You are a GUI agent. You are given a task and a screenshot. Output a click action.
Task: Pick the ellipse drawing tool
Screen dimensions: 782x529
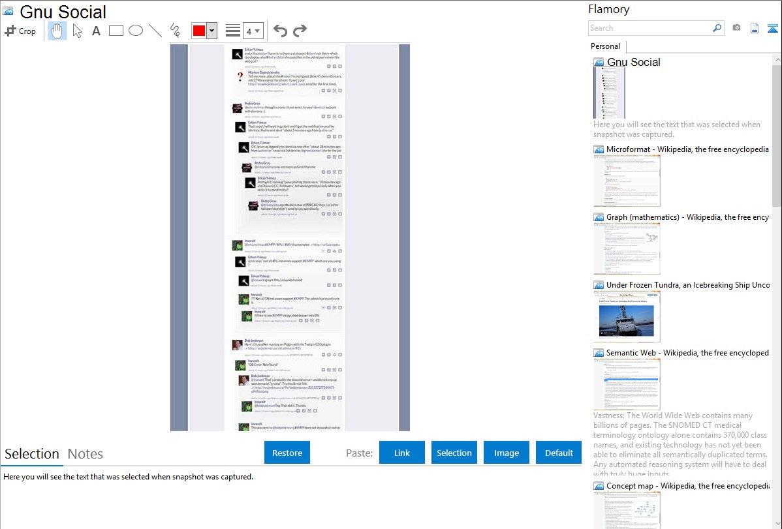pyautogui.click(x=136, y=31)
